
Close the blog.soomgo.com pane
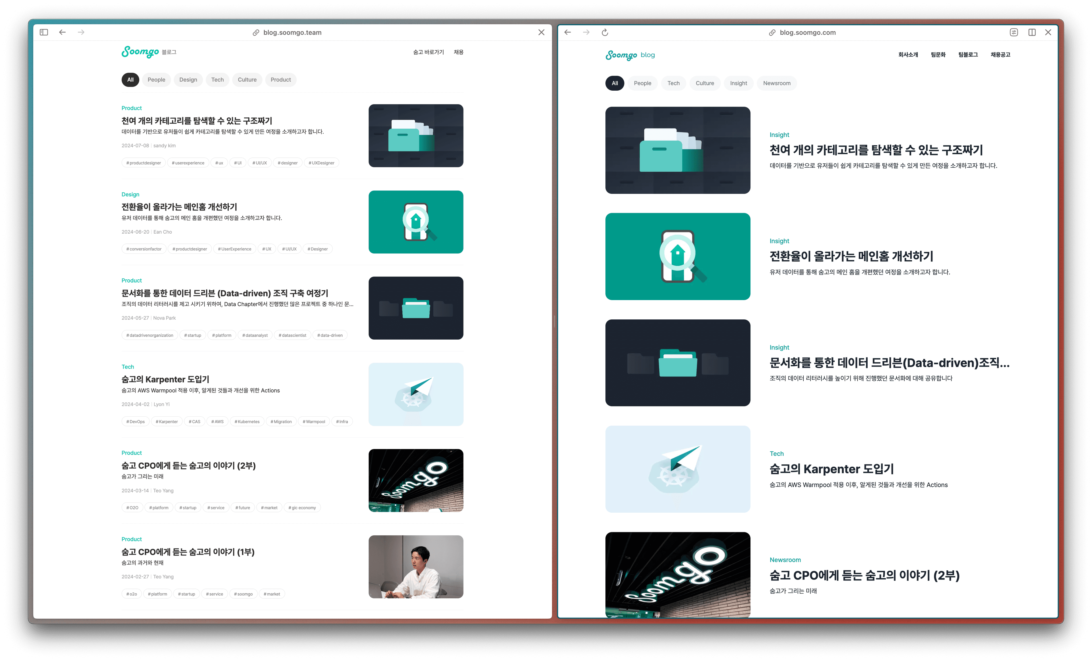pyautogui.click(x=1048, y=32)
